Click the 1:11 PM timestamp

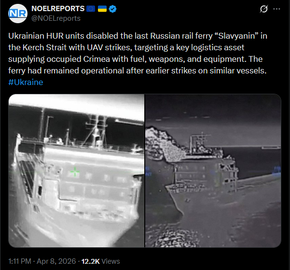(x=20, y=261)
